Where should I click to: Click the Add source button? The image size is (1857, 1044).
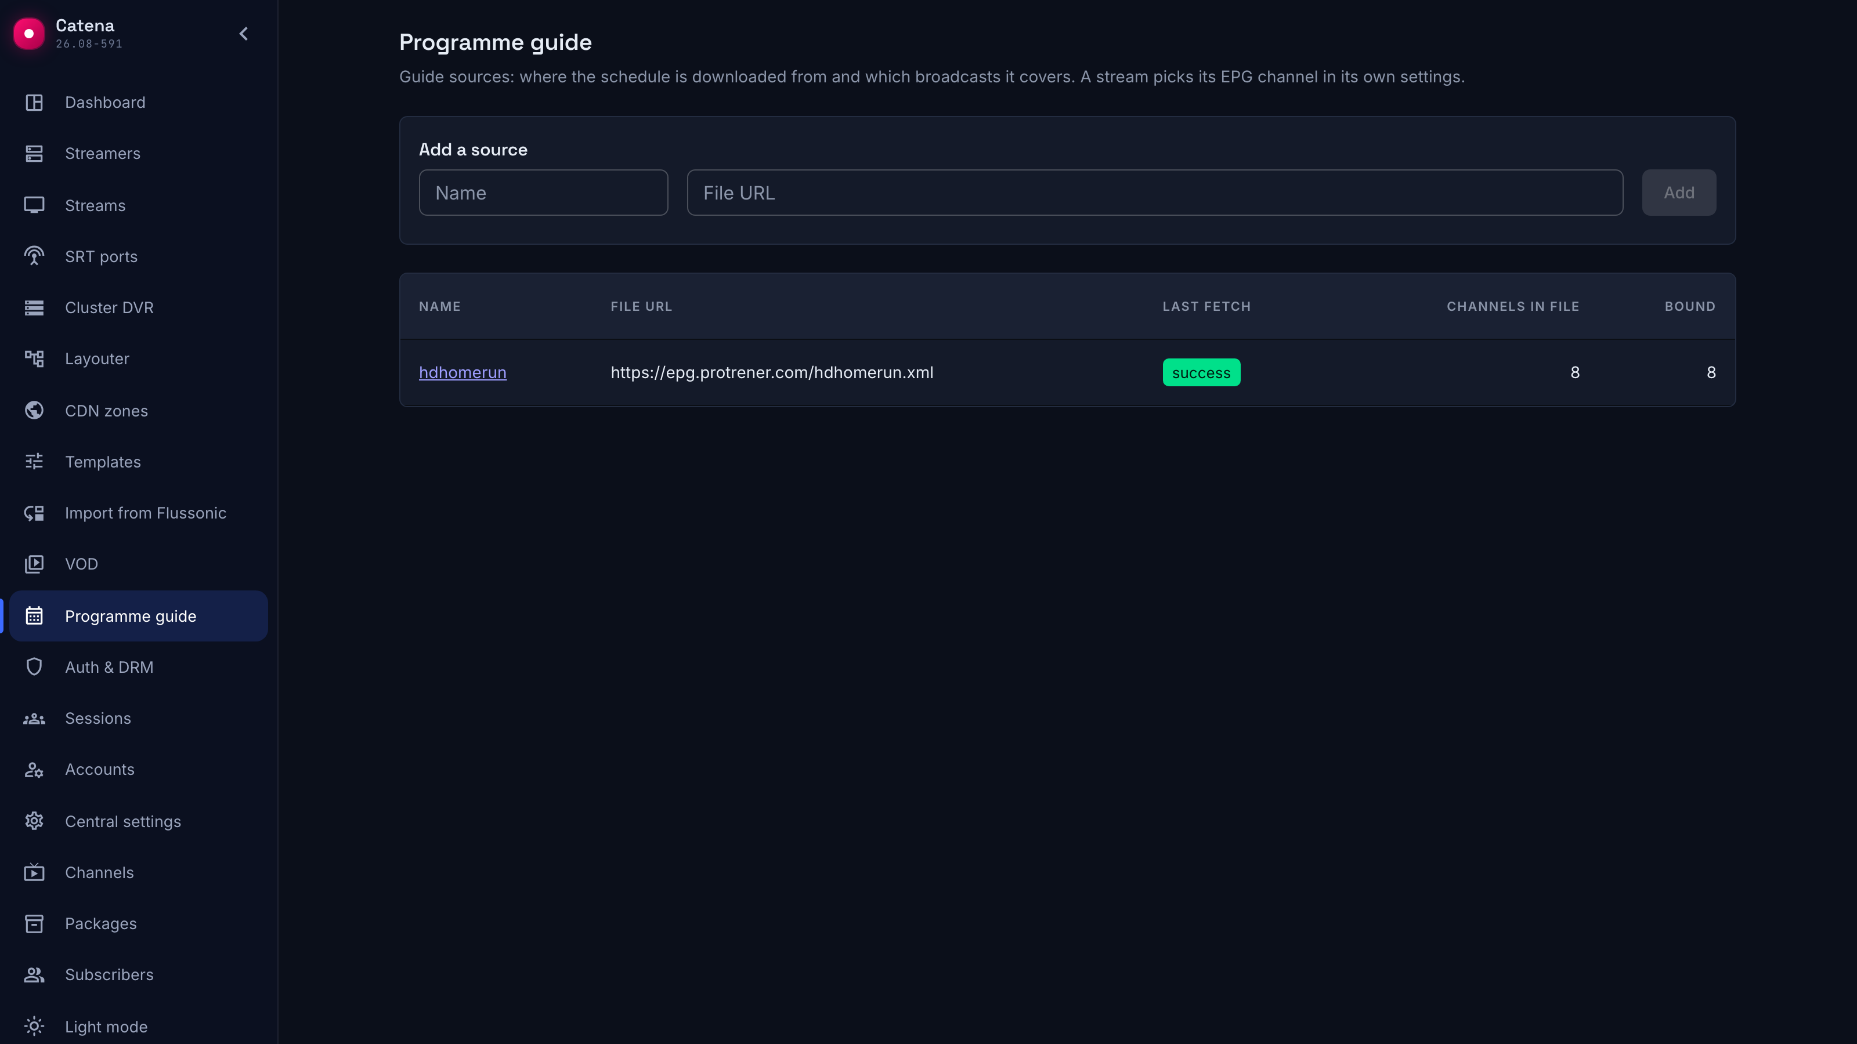point(1679,193)
